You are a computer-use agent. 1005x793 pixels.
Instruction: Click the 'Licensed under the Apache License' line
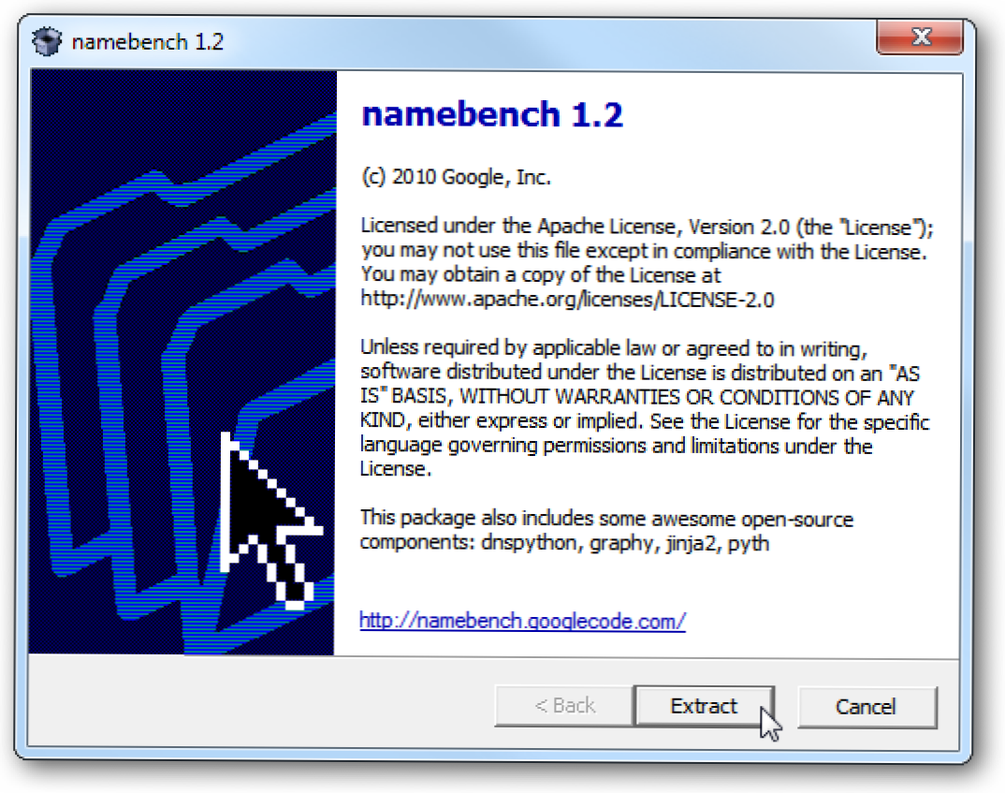pyautogui.click(x=647, y=227)
